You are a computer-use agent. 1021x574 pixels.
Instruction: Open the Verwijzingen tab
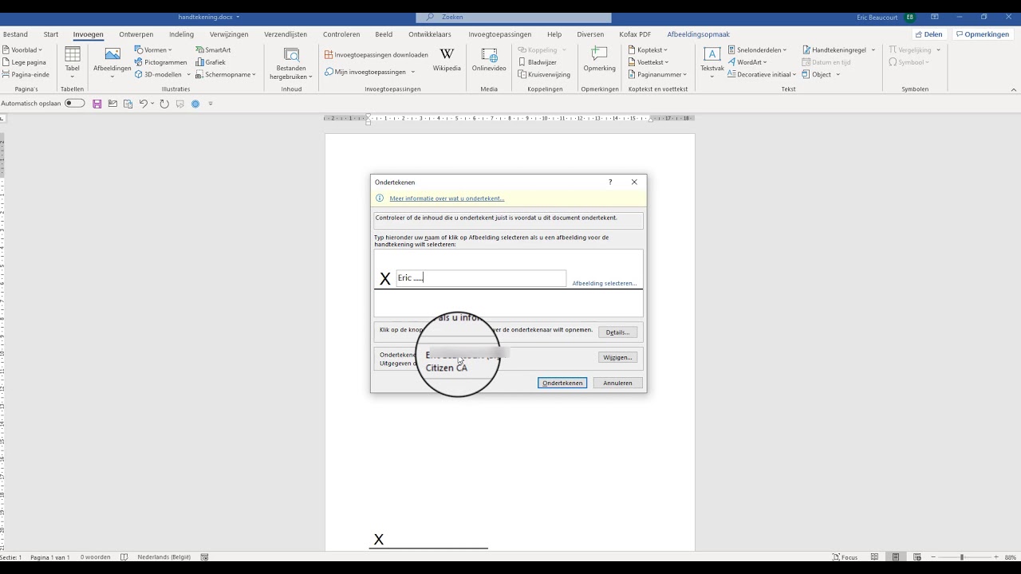pyautogui.click(x=229, y=34)
